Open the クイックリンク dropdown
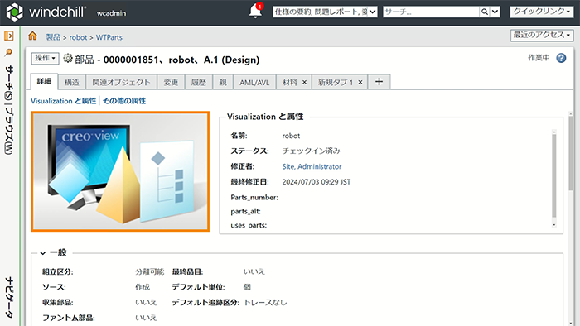 [x=542, y=12]
